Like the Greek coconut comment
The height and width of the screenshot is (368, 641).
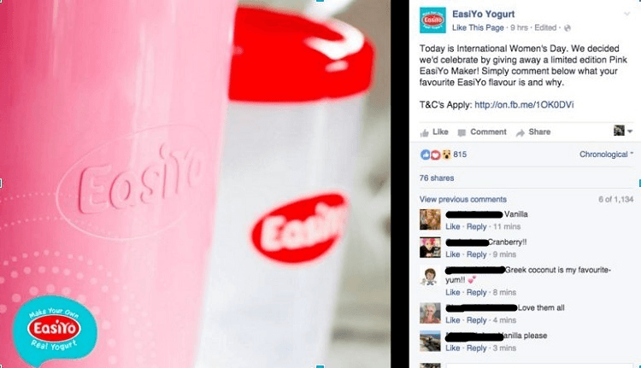[x=452, y=293]
